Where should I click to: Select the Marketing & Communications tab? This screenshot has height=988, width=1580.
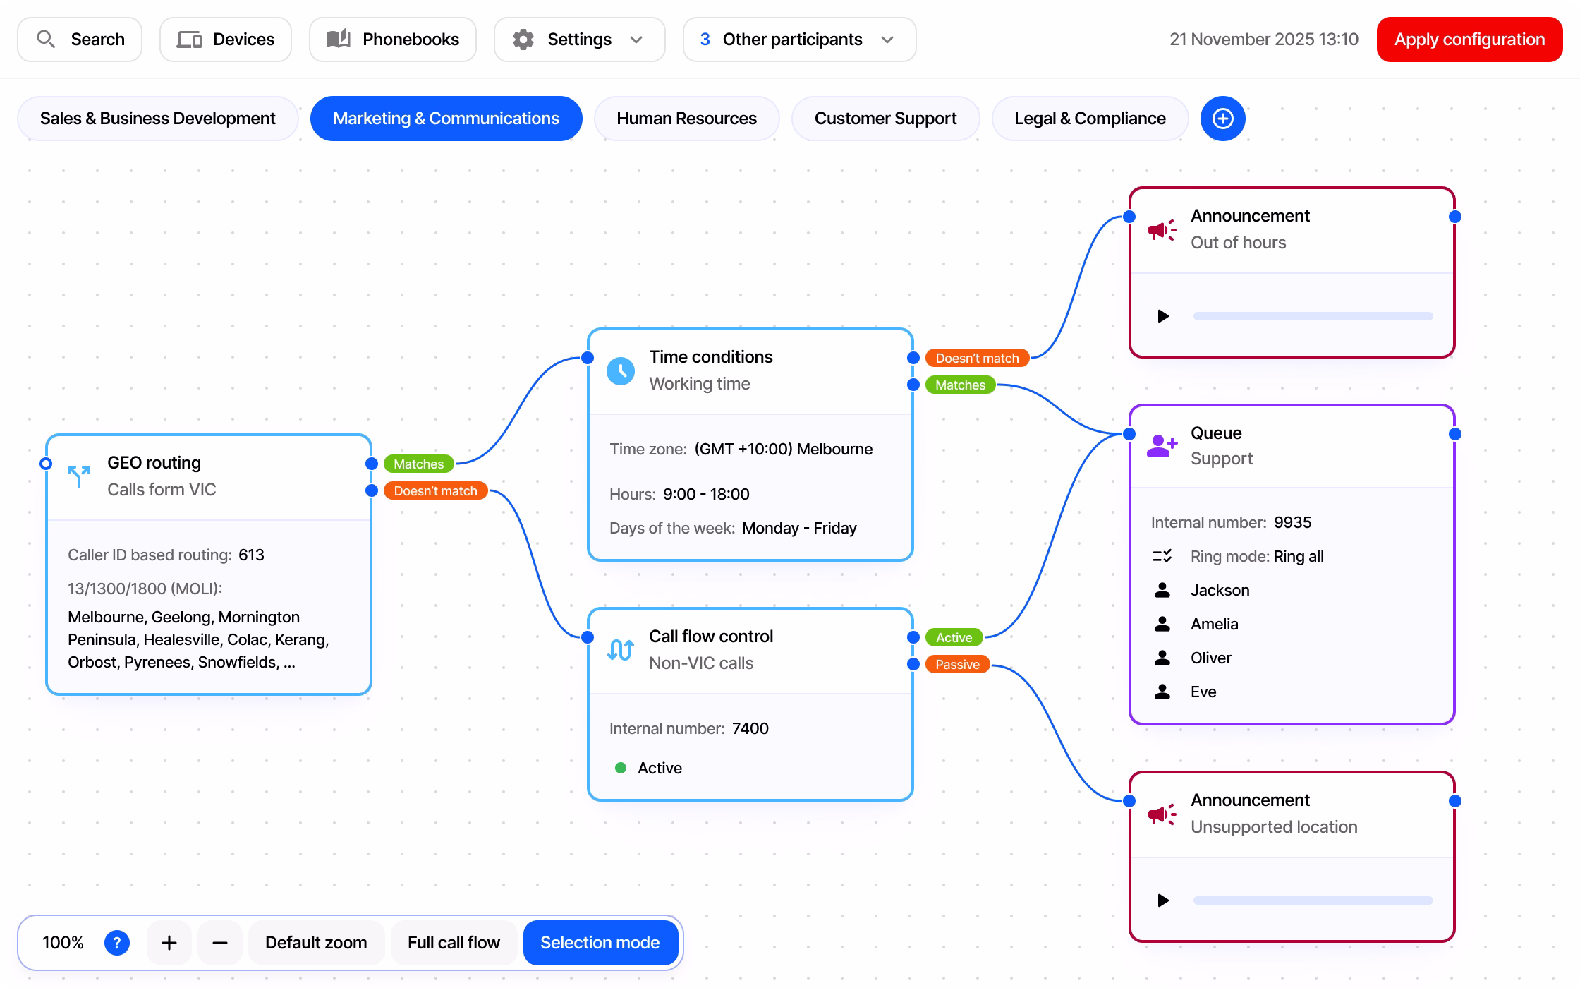pyautogui.click(x=446, y=119)
